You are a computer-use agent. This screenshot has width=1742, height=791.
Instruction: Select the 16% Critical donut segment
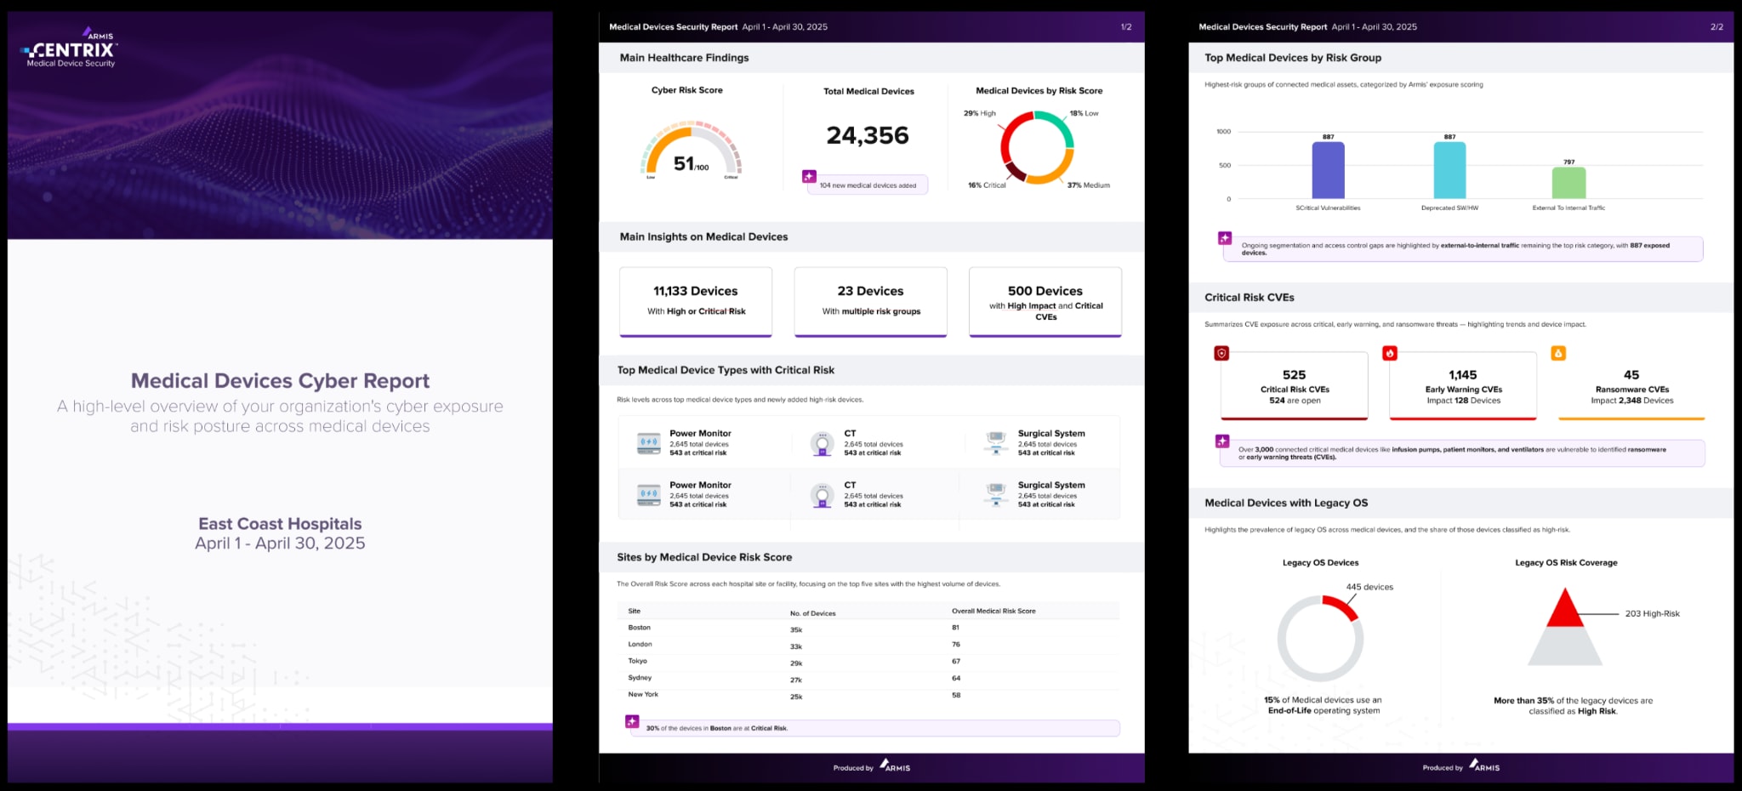point(1013,173)
